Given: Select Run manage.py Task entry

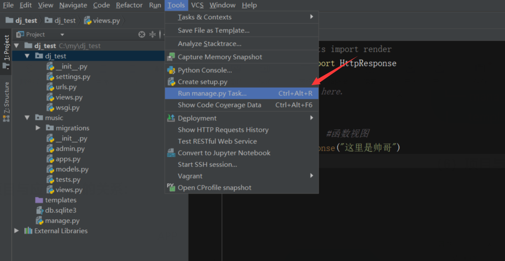Looking at the screenshot, I should [241, 94].
